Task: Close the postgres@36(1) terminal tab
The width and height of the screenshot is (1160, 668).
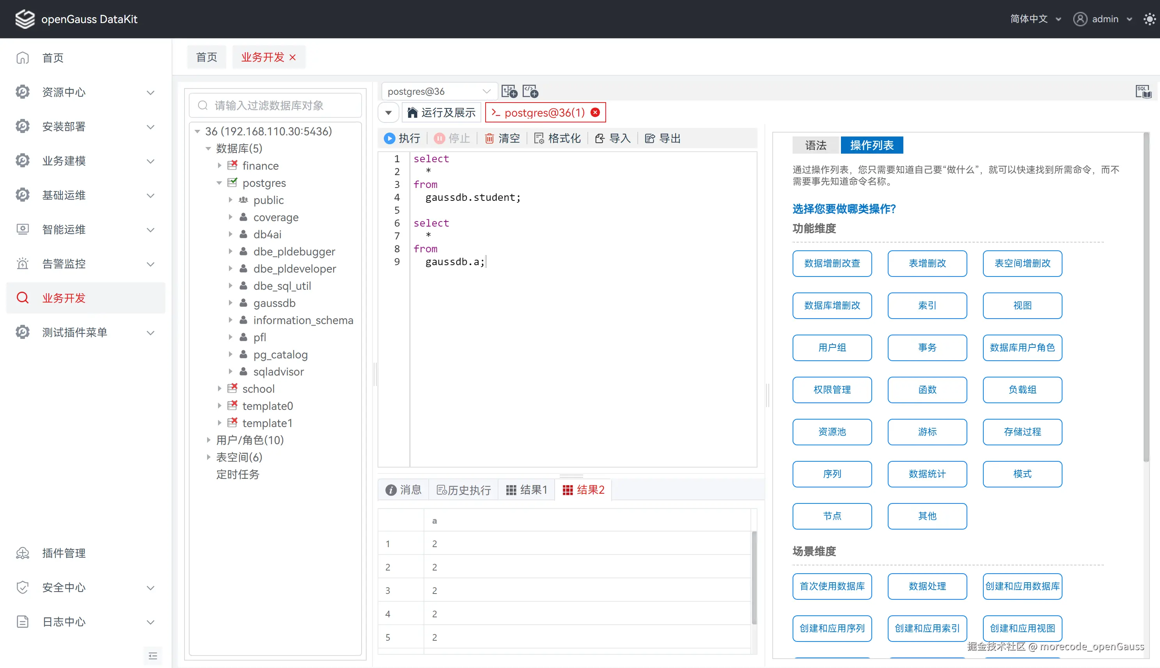Action: click(595, 112)
